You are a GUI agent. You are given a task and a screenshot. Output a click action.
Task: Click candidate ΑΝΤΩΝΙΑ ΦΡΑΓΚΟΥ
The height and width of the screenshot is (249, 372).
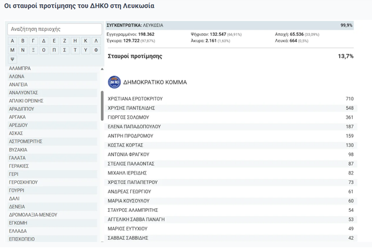click(231, 154)
